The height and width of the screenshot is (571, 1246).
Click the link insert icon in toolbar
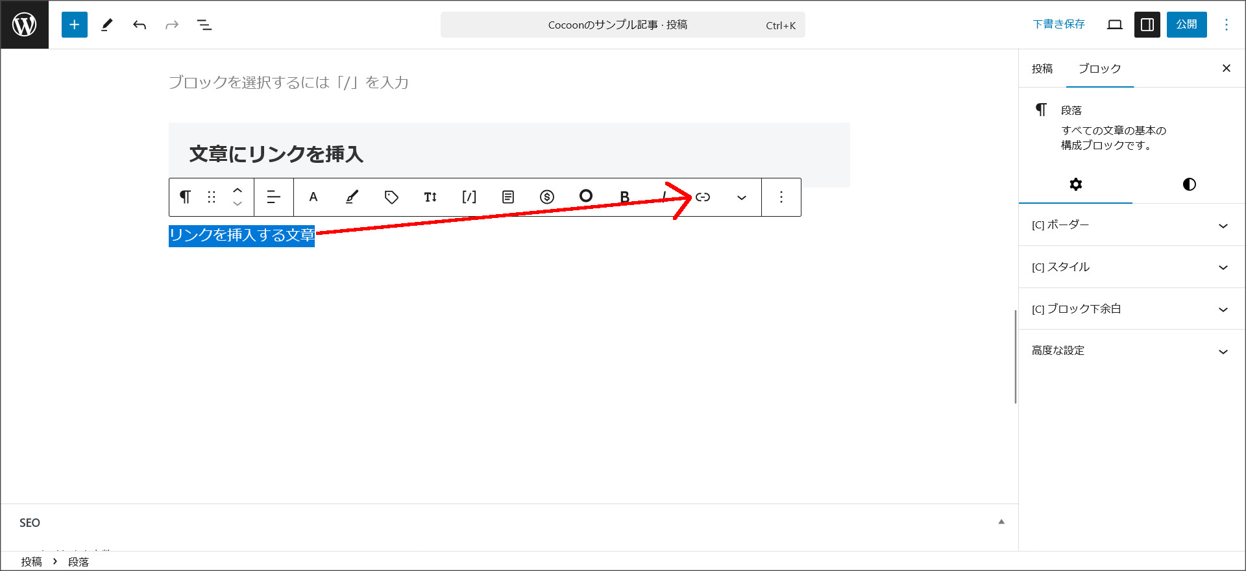(703, 197)
